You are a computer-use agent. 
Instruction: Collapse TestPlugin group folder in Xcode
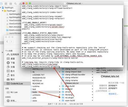tap(3, 11)
